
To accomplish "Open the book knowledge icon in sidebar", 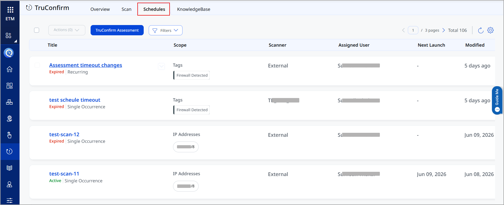I will point(10,168).
